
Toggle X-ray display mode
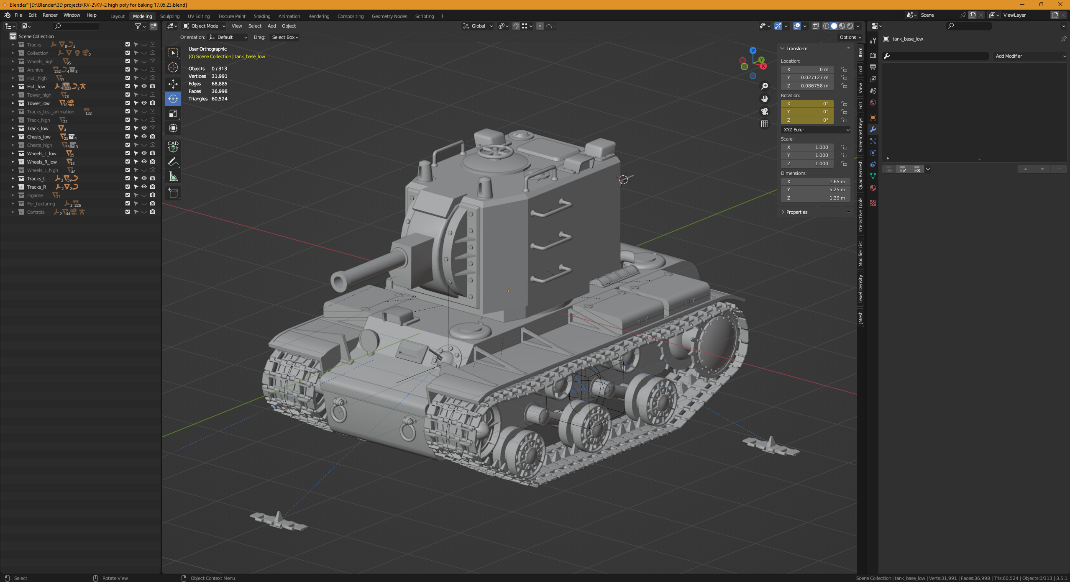coord(815,26)
